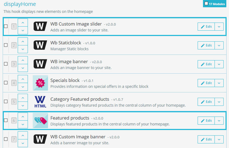The width and height of the screenshot is (229, 148).
Task: Open WB image banner actions dropdown arrow
Action: (x=219, y=64)
